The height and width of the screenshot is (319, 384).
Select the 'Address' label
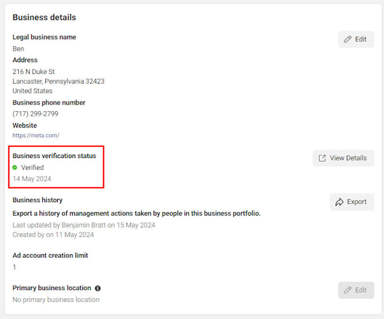(25, 60)
